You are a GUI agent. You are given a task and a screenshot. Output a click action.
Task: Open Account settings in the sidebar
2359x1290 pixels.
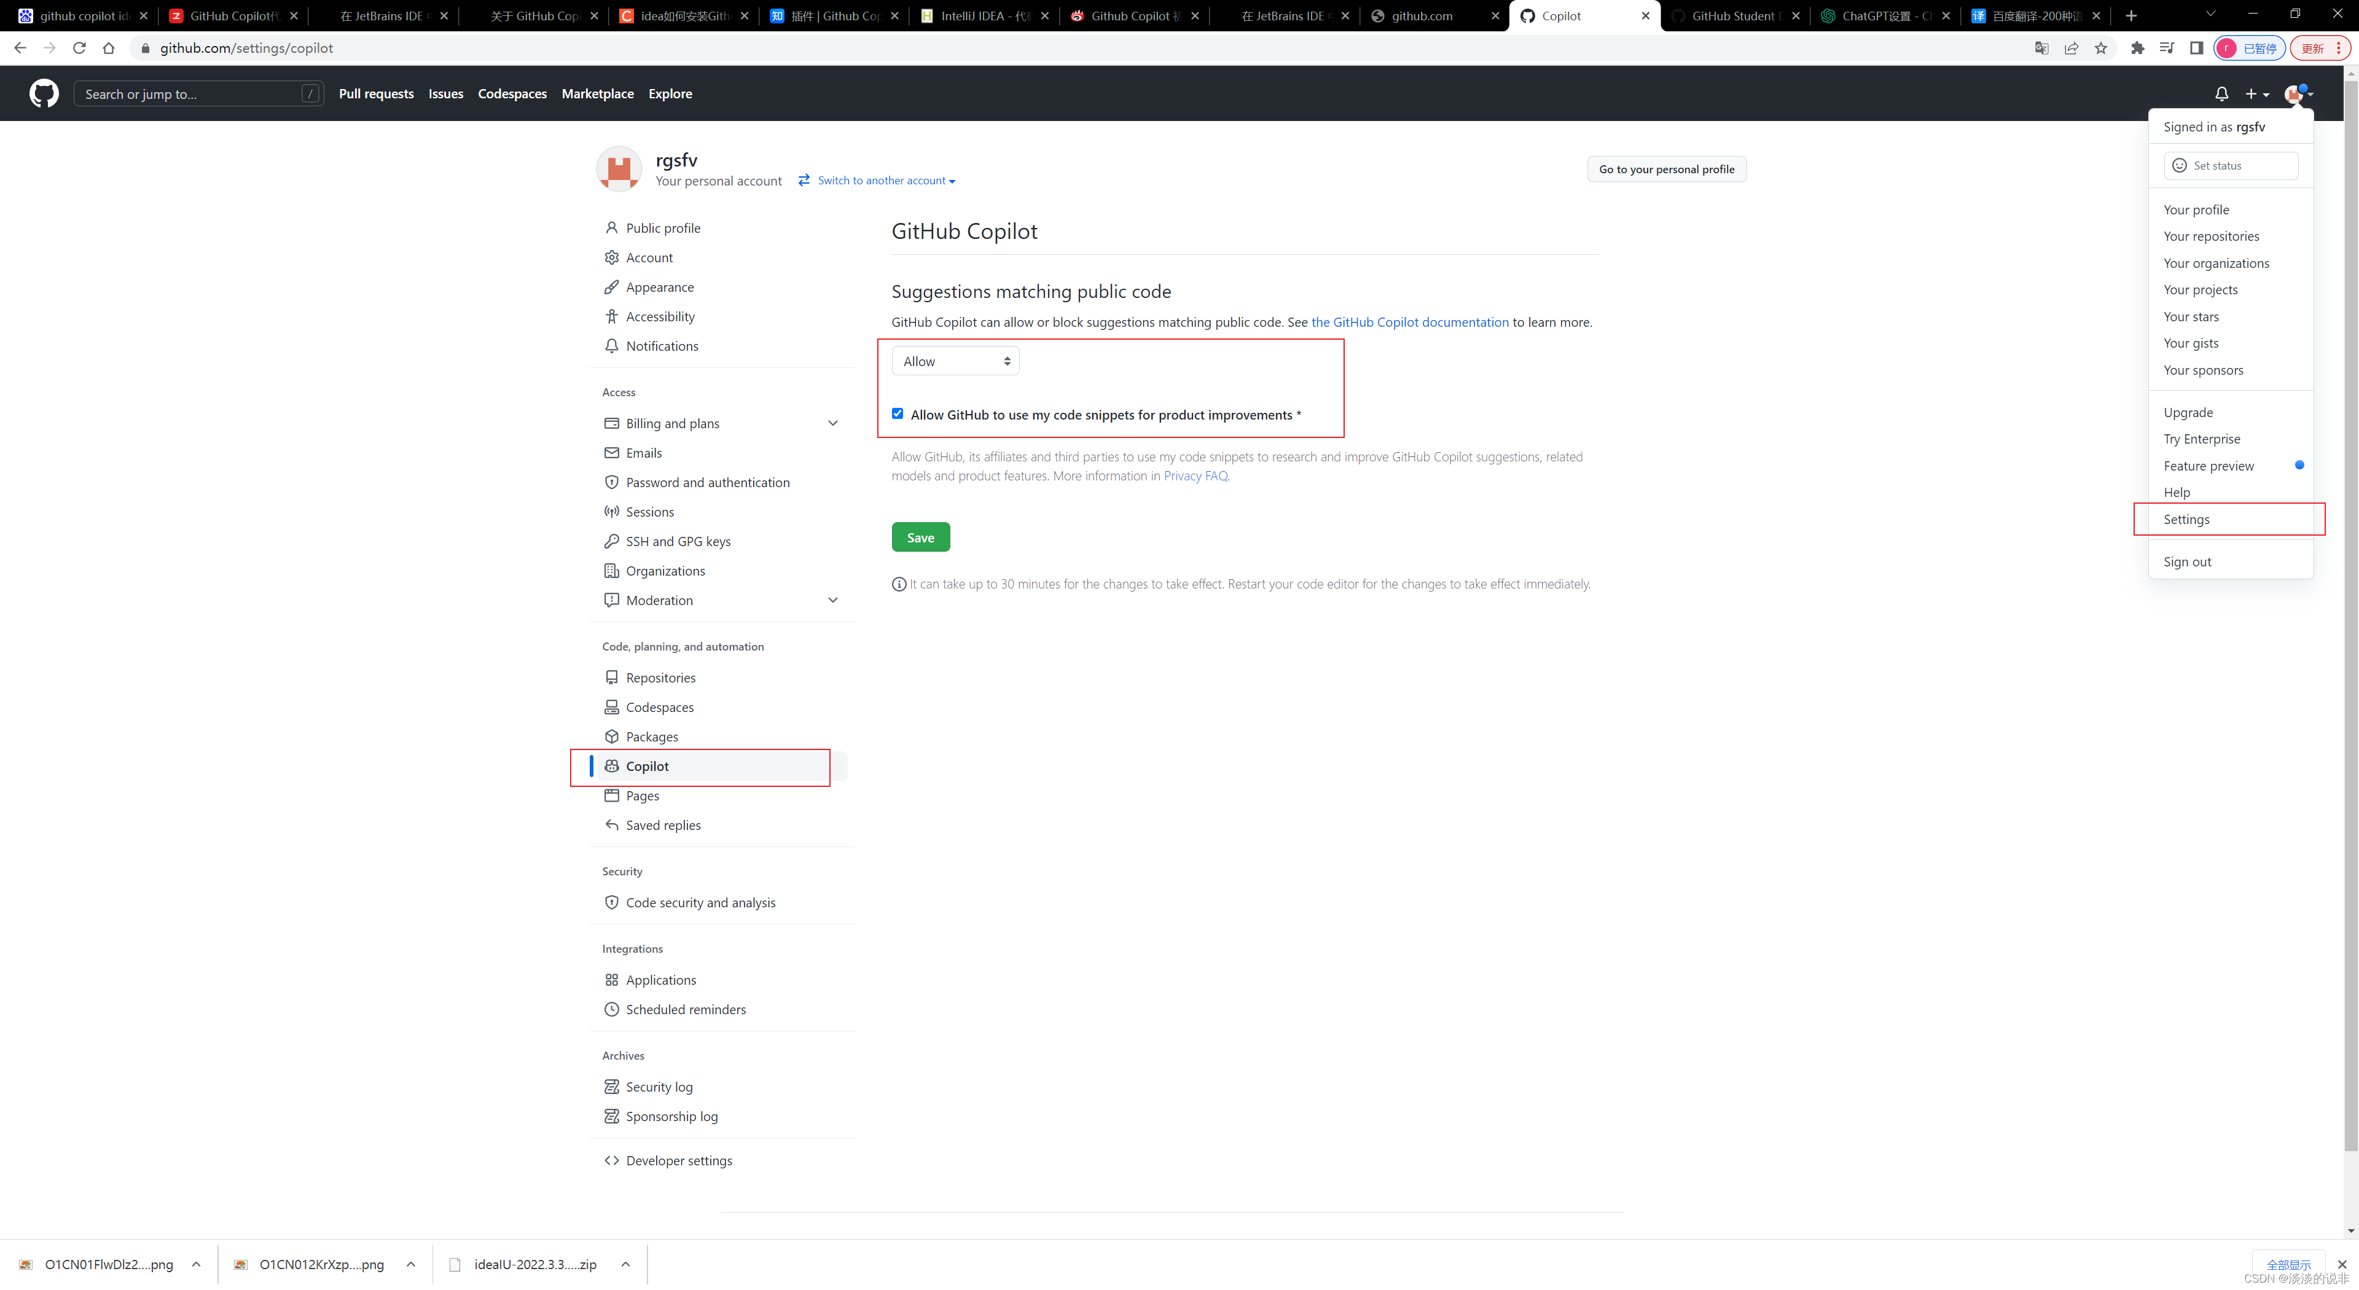[649, 257]
